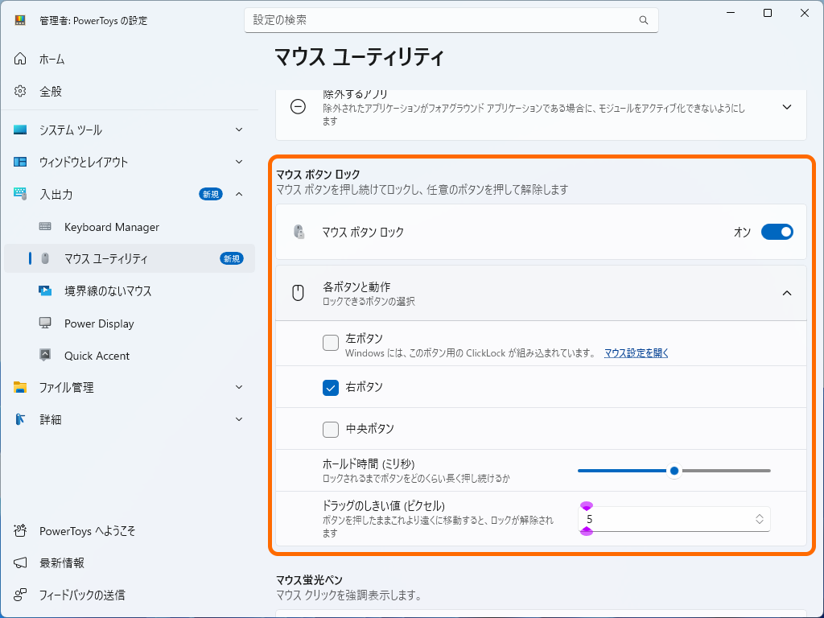The width and height of the screenshot is (824, 618).
Task: Expand ウィンドウとレイアウト chevron in sidebar
Action: (239, 162)
